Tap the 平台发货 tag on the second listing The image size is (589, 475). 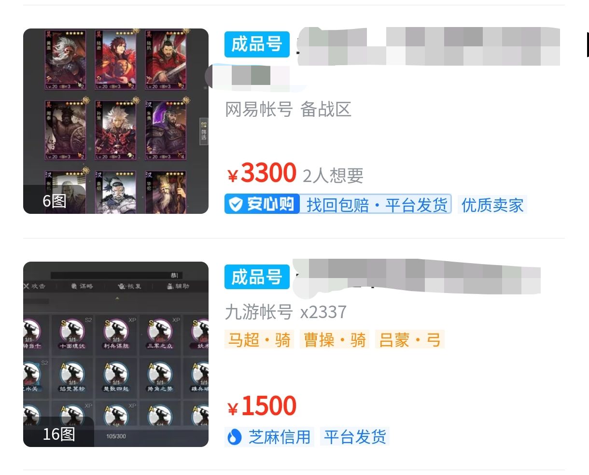(x=355, y=437)
